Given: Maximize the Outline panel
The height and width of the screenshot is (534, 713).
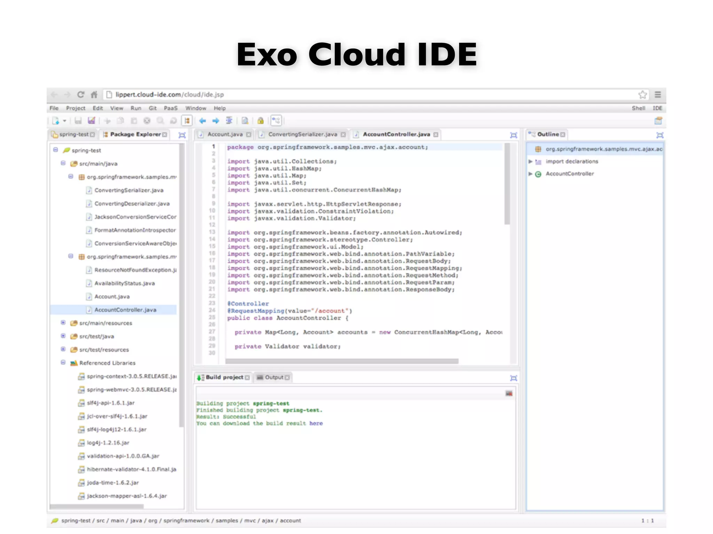Looking at the screenshot, I should click(660, 135).
